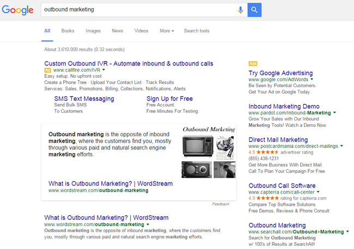This screenshot has height=249, width=354.
Task: Click the Outbound Marketing image heading
Action: (209, 129)
